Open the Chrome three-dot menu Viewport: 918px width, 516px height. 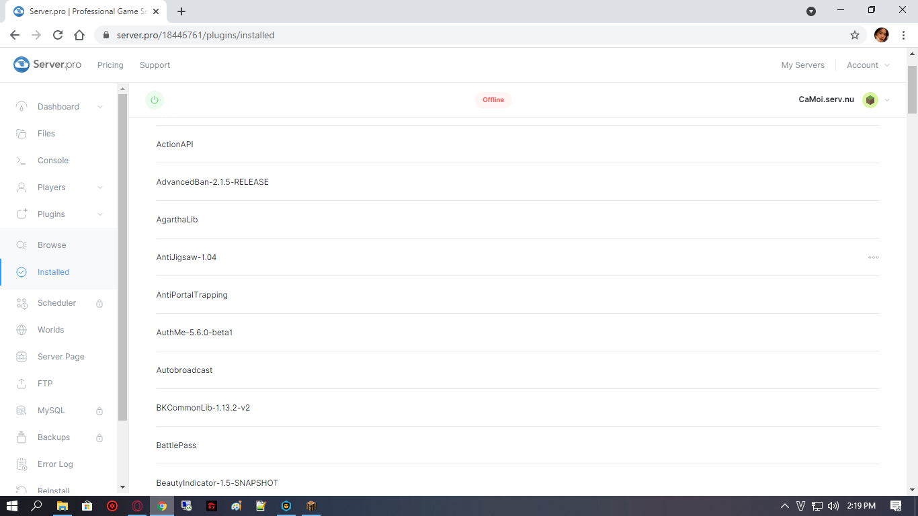903,35
